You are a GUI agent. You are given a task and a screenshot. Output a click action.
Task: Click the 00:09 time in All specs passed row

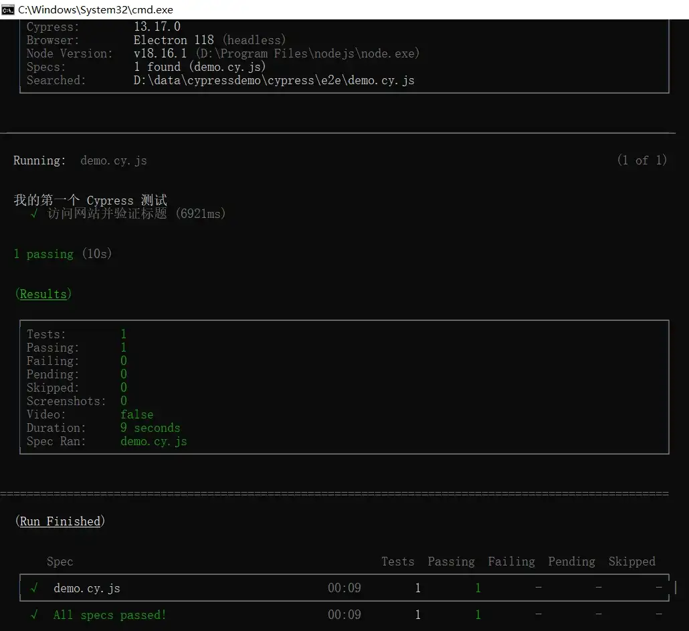[344, 615]
